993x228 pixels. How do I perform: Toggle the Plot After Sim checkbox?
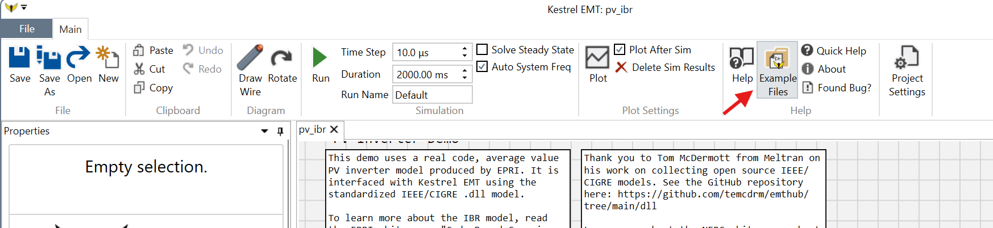620,49
